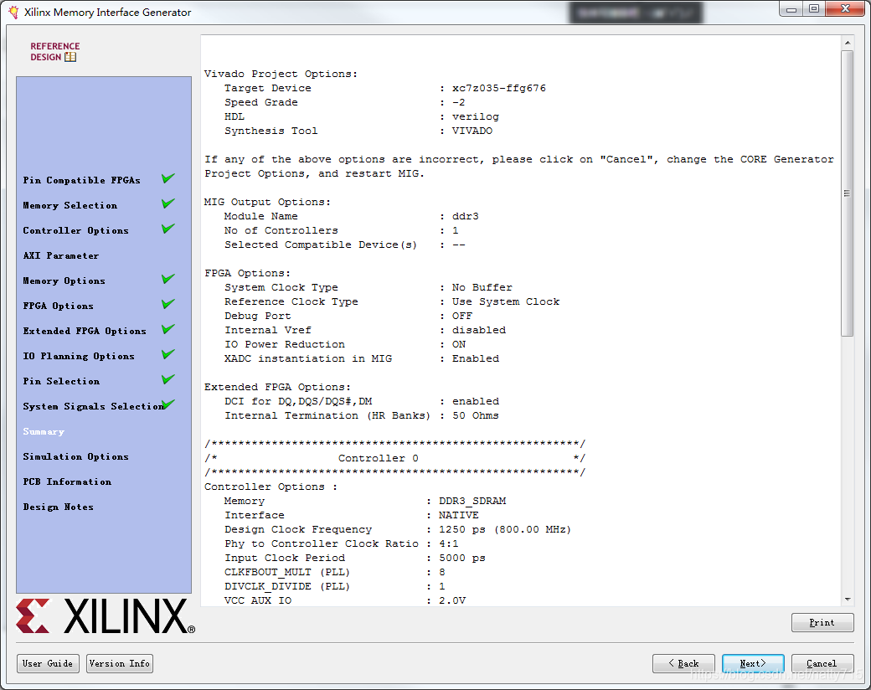Go to the Memory Selection step

coord(70,205)
